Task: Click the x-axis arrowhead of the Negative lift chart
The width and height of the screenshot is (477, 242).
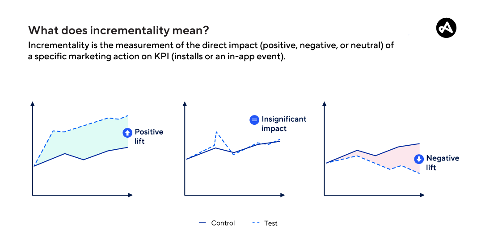Action: click(422, 195)
